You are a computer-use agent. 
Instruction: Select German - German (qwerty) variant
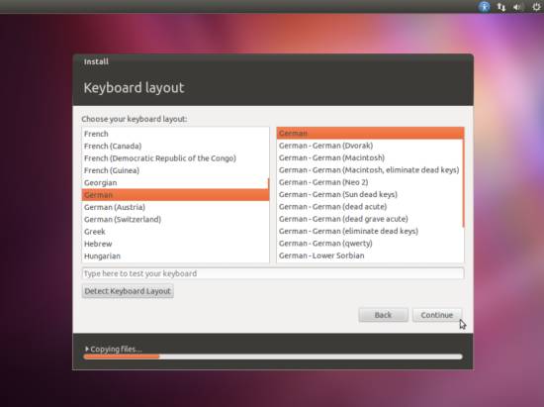(370, 244)
